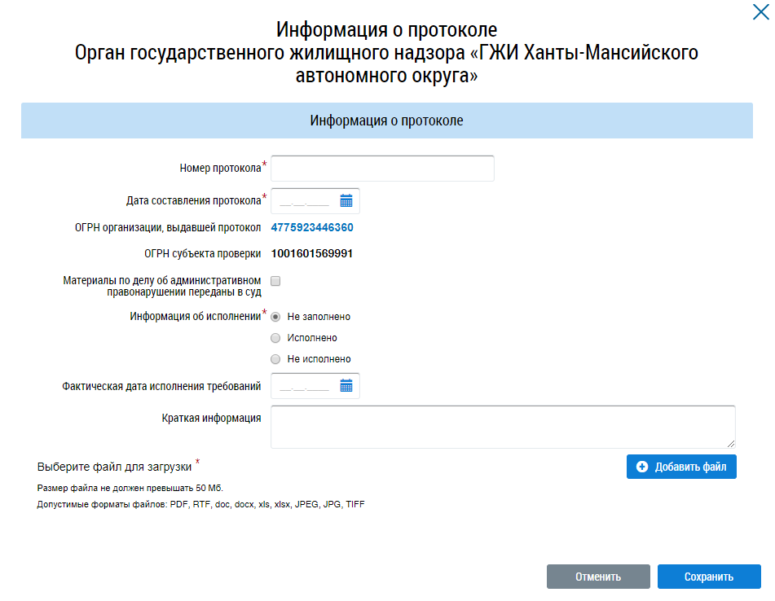Select the Исполнено radio option
The width and height of the screenshot is (775, 601).
tap(275, 338)
